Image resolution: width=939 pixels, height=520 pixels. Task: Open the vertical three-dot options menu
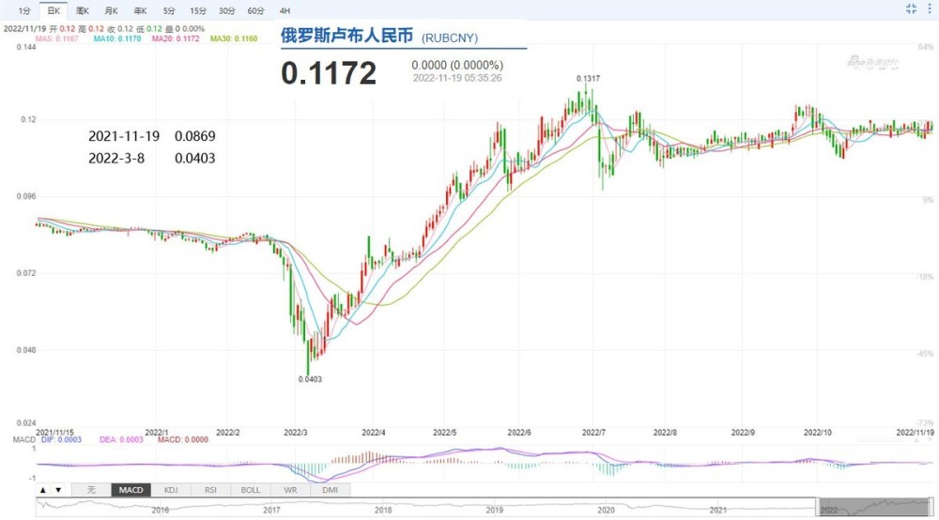(930, 8)
